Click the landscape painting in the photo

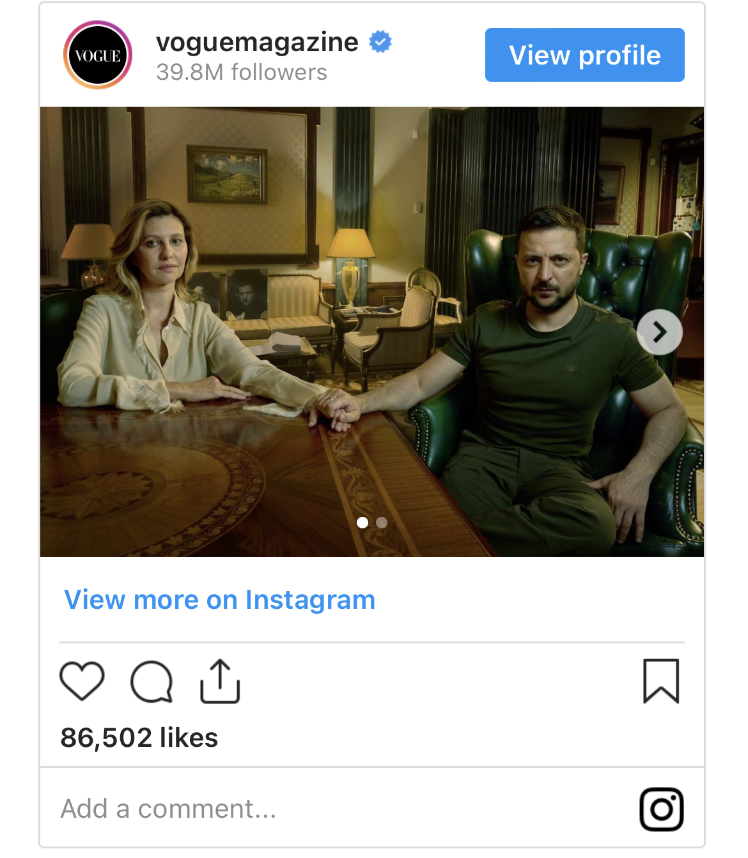[227, 174]
